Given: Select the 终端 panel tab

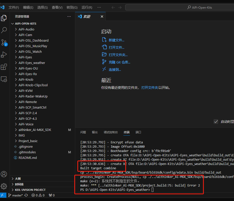Looking at the screenshot, I should 127,132.
